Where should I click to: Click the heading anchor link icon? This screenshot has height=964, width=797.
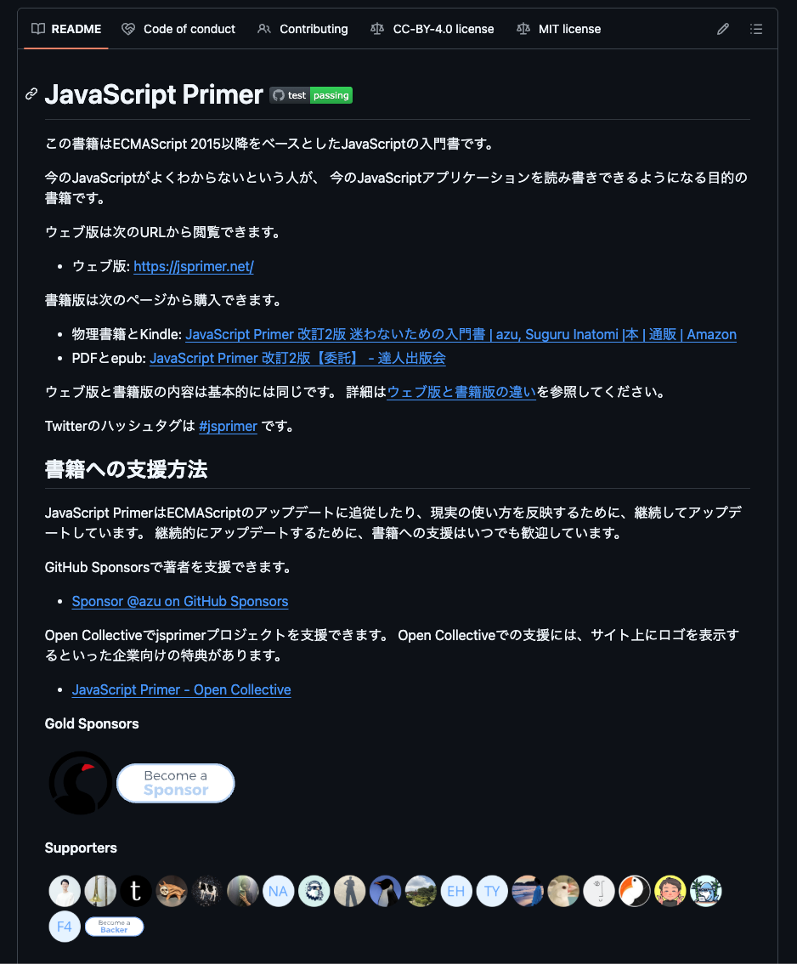coord(31,94)
